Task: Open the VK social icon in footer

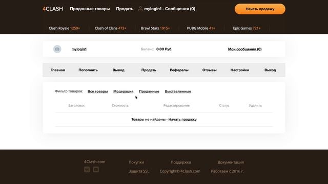Action: [x=87, y=169]
